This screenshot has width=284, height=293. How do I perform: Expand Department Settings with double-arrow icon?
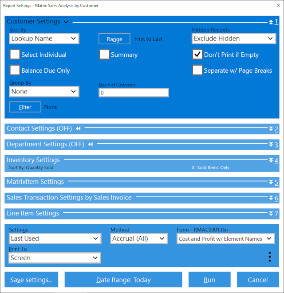coord(271,145)
